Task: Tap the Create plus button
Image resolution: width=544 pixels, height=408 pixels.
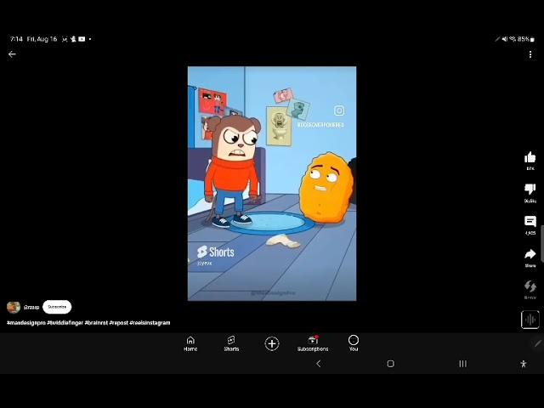Action: point(272,343)
